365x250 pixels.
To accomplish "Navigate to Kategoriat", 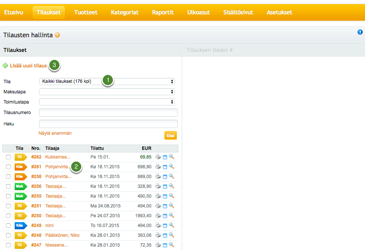I will 125,12.
